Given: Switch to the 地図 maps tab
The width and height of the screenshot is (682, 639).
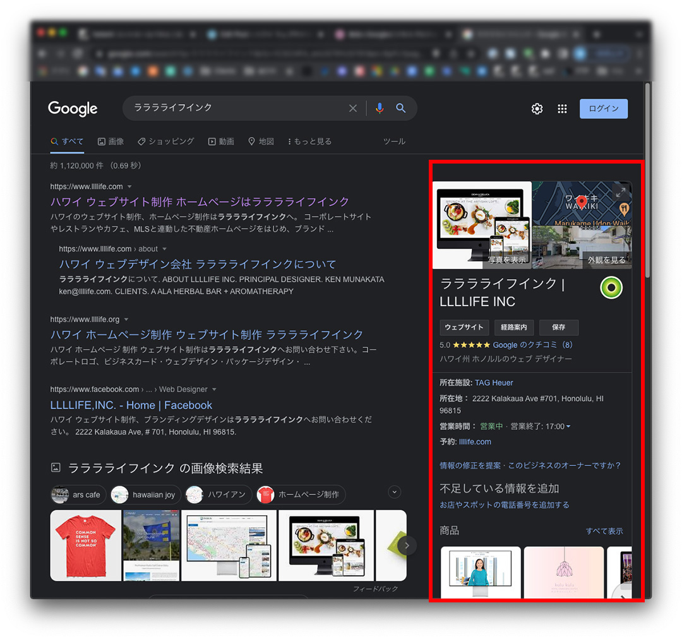Looking at the screenshot, I should click(261, 141).
